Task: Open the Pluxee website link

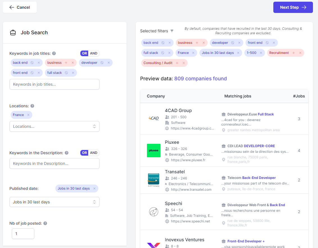Action: [x=188, y=160]
